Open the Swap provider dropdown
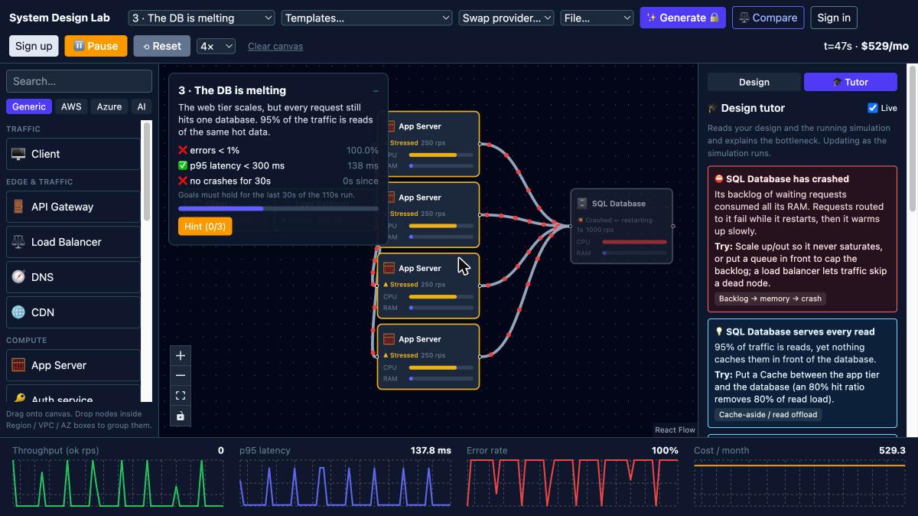The width and height of the screenshot is (918, 516). (x=506, y=18)
